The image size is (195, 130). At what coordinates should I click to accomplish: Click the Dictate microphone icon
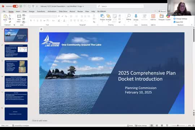pos(136,16)
